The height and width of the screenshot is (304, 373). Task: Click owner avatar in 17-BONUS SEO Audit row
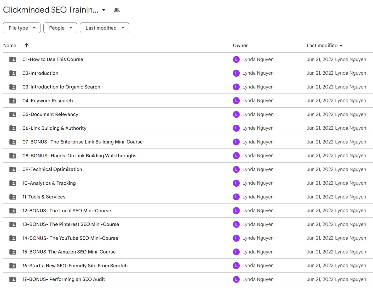(x=236, y=279)
